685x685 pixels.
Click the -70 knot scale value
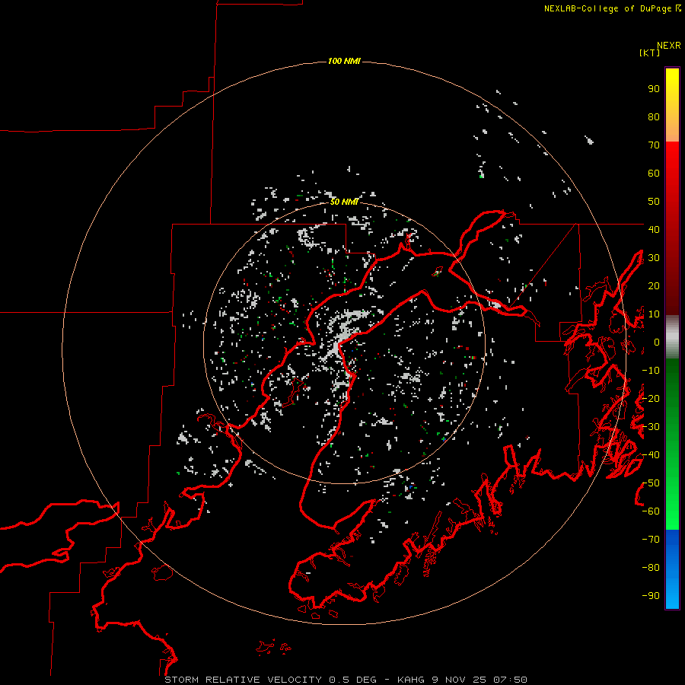(x=651, y=540)
